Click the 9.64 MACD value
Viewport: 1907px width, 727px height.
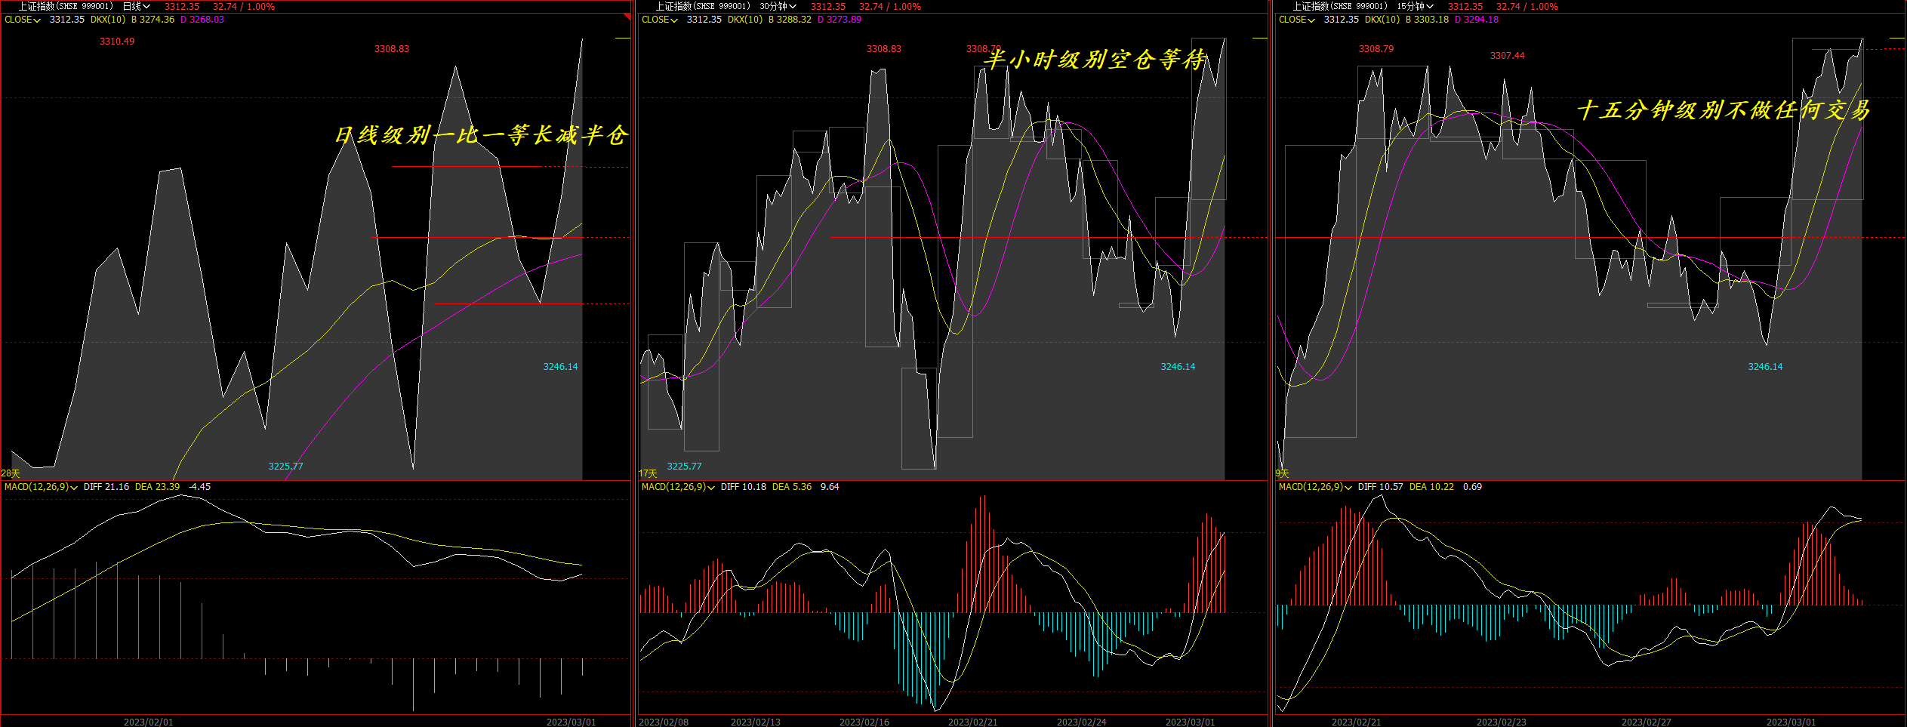coord(830,487)
